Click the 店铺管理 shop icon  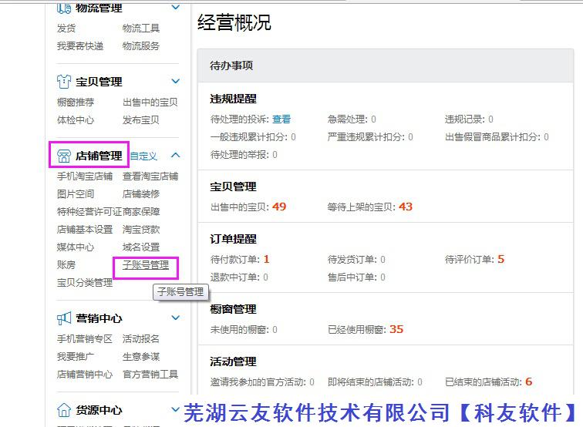point(63,156)
